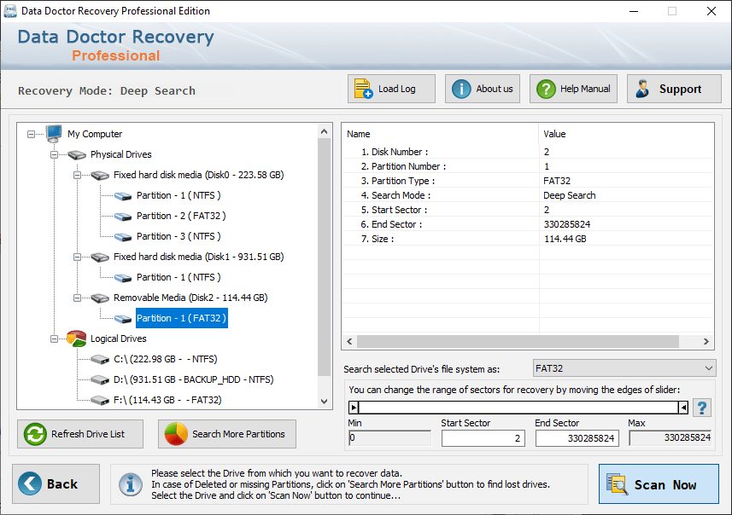
Task: Click the About us info icon
Action: (x=461, y=89)
